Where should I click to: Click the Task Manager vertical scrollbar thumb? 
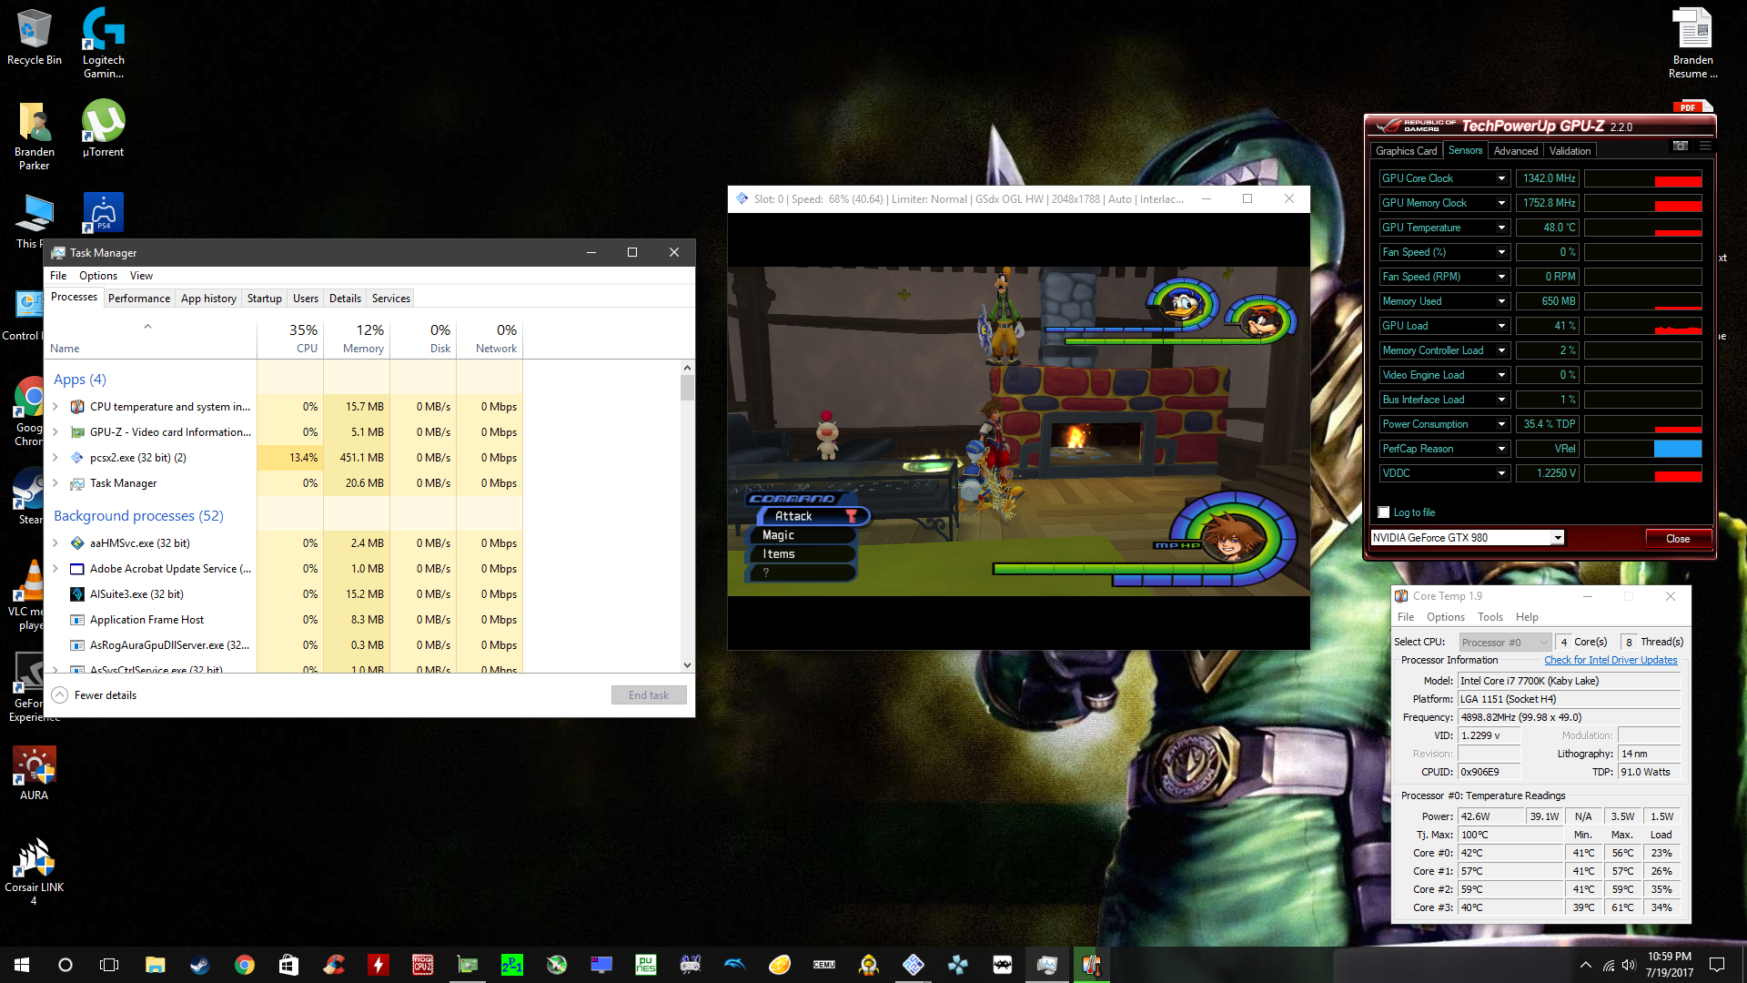coord(687,388)
